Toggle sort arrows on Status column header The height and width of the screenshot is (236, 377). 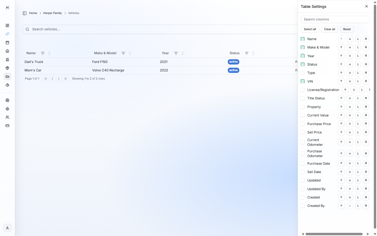[253, 53]
